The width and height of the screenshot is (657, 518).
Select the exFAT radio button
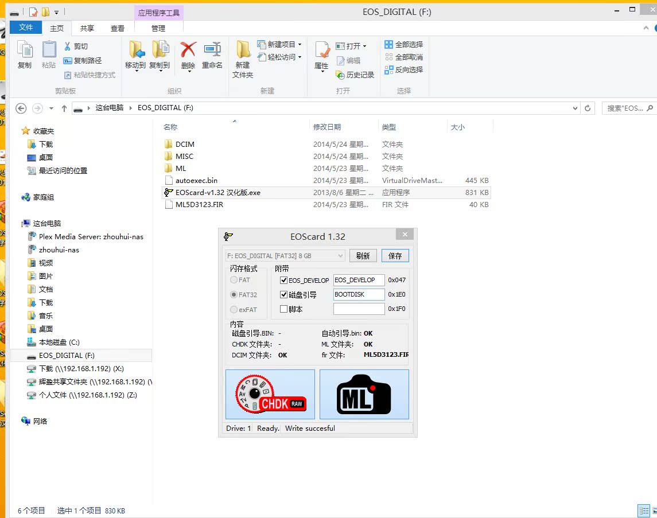(234, 309)
